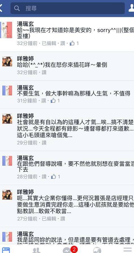Like 湯珮玄's comment from 28分鐘前
The height and width of the screenshot is (253, 134).
point(44,176)
